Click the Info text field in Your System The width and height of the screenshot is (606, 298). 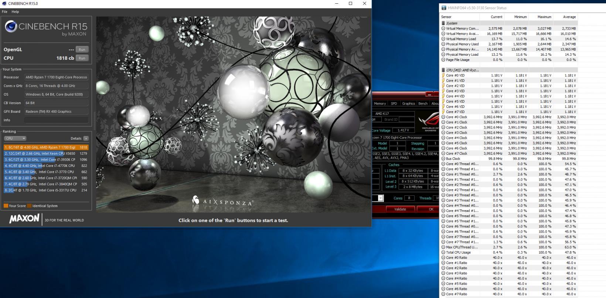pyautogui.click(x=57, y=120)
